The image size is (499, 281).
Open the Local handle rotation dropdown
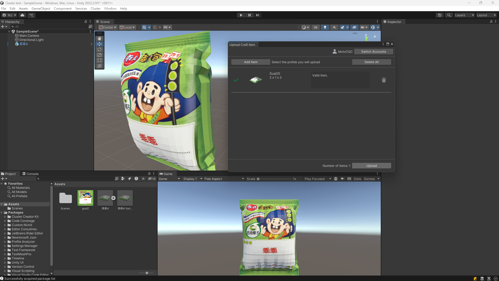[x=127, y=27]
